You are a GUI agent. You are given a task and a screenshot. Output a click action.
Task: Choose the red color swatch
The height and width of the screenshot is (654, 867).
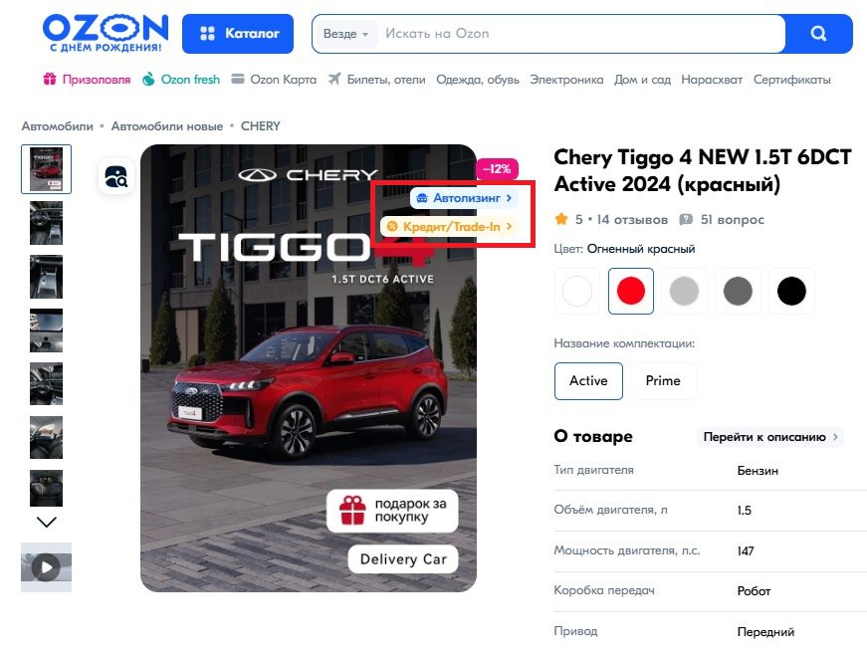click(x=631, y=291)
